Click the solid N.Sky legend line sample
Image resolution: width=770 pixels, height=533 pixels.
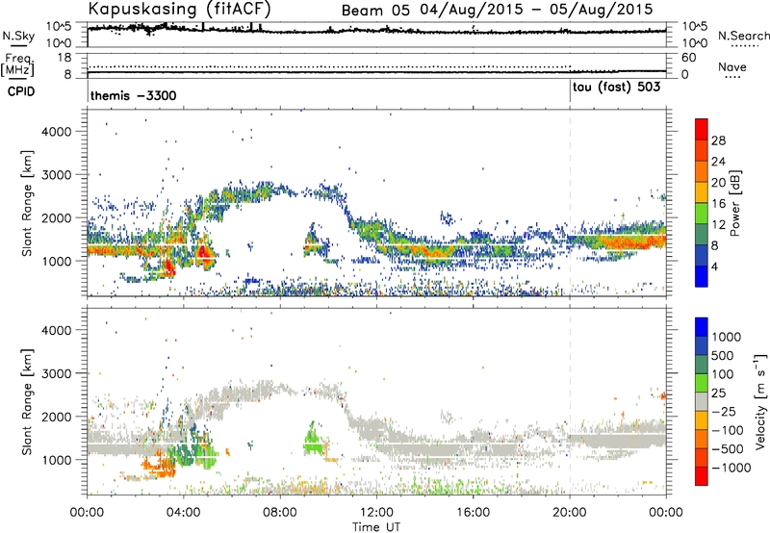[18, 45]
